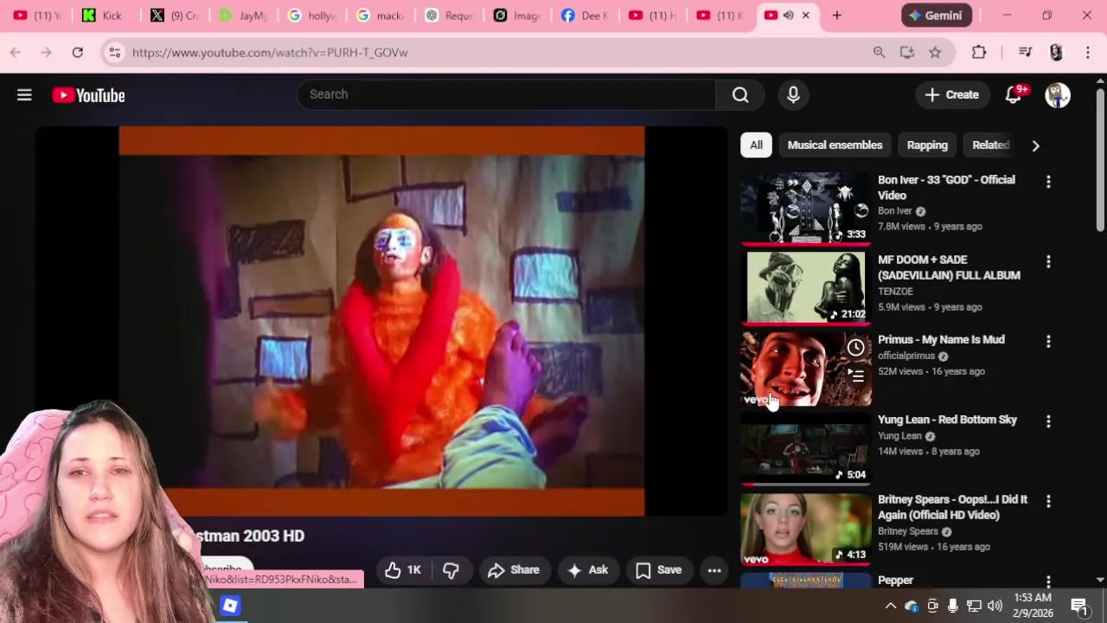The width and height of the screenshot is (1107, 623).
Task: Mute the playing tab via speaker icon
Action: coord(788,16)
